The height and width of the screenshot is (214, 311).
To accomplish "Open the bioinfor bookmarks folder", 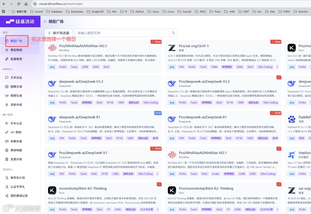I will point(301,11).
